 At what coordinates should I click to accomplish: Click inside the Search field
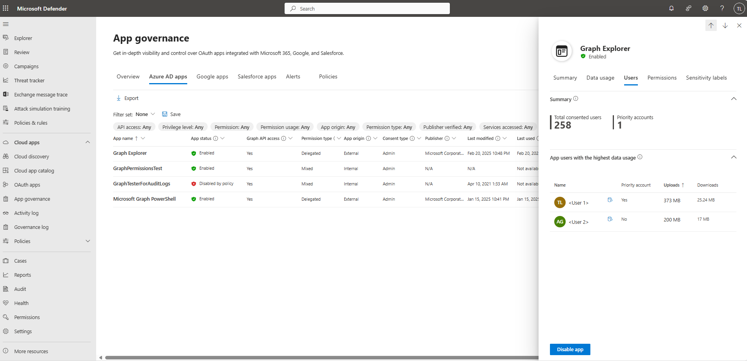pyautogui.click(x=367, y=8)
